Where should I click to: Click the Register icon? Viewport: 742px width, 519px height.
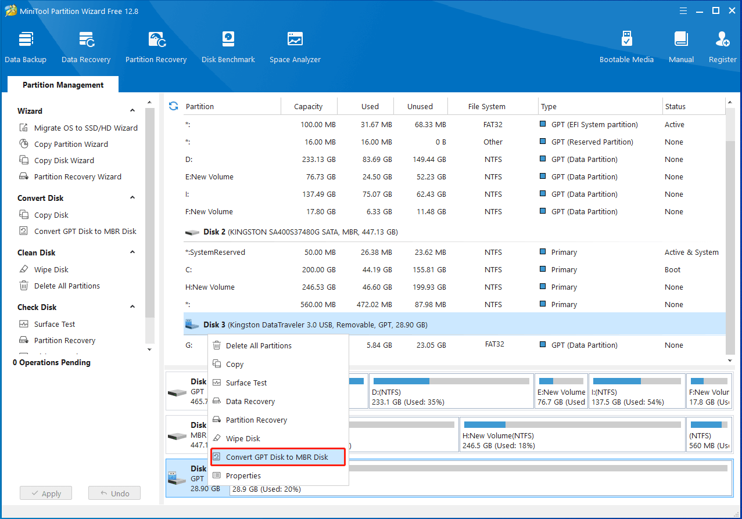click(723, 39)
